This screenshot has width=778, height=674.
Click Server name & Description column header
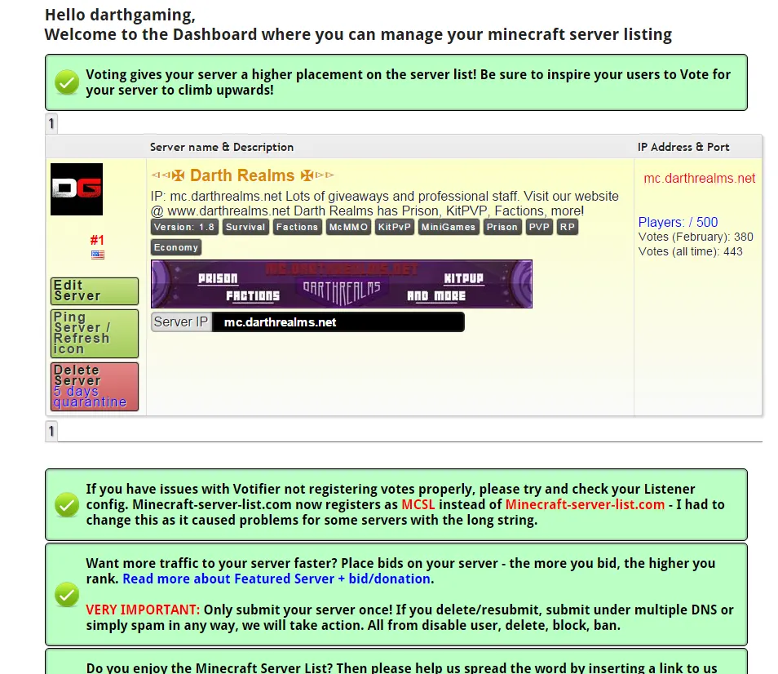(222, 147)
